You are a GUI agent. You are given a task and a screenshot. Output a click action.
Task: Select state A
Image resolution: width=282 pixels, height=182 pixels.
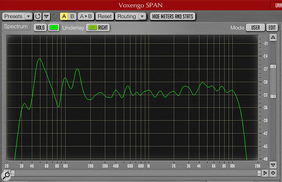(x=64, y=16)
